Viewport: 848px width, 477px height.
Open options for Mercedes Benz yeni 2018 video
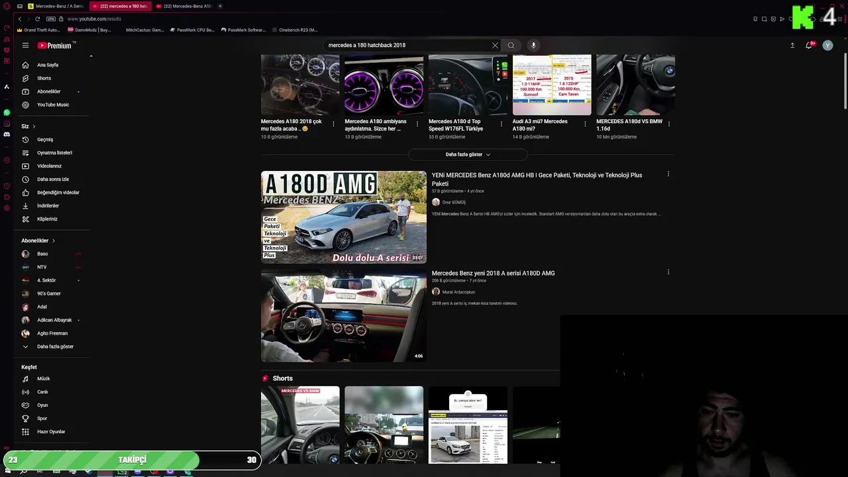click(x=668, y=272)
